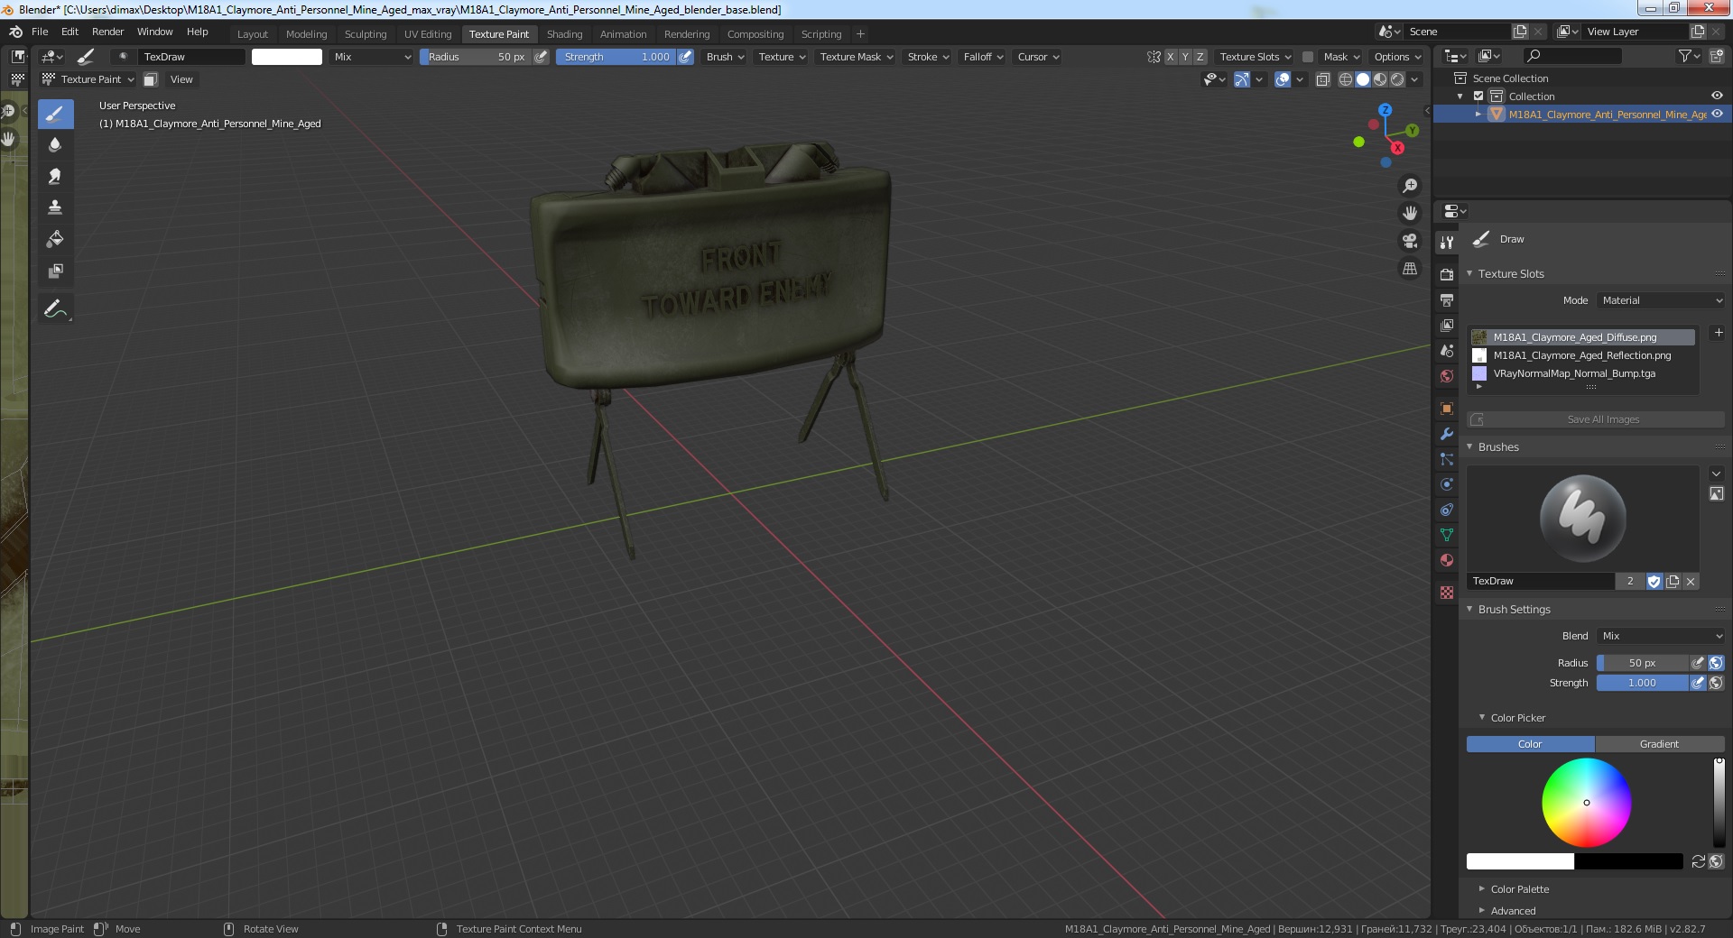Switch to the Sculpting workspace tab
Screen dimensions: 1733x938
tap(366, 34)
